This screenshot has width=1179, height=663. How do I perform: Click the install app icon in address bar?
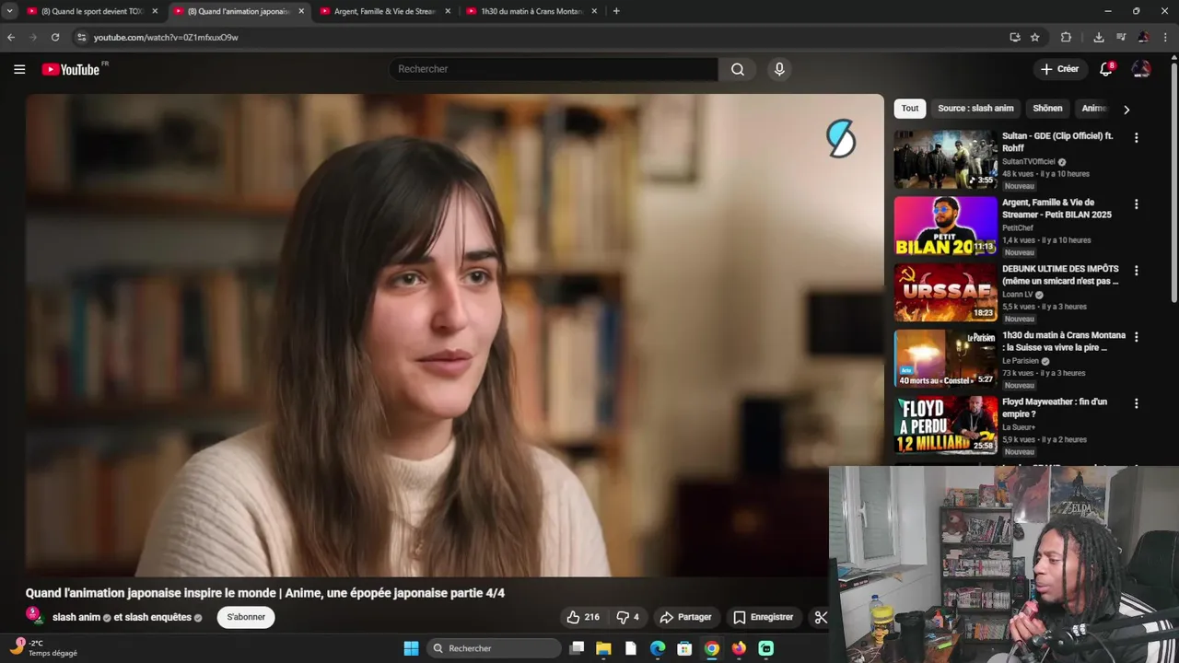[1014, 37]
